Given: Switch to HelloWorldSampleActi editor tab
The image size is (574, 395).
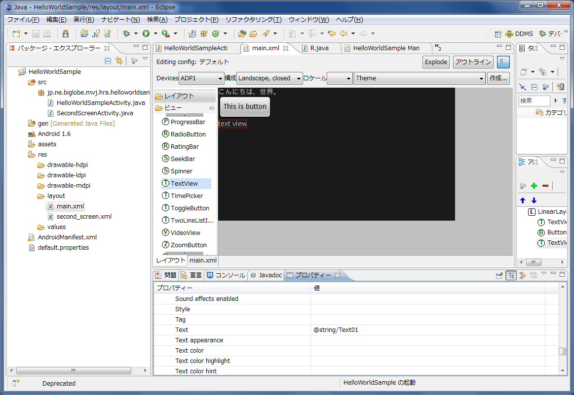Looking at the screenshot, I should 195,48.
